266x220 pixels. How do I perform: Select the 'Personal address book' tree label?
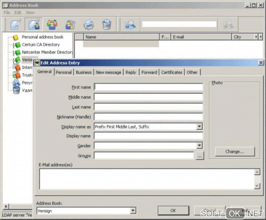[43, 37]
